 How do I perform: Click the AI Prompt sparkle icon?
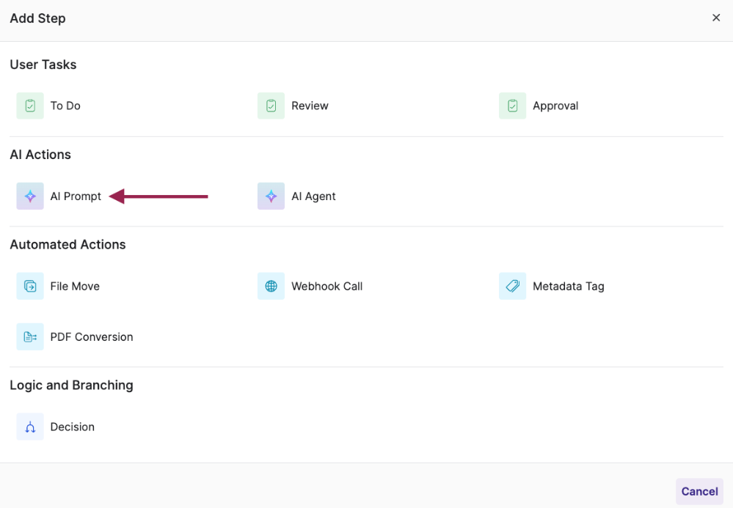coord(30,196)
